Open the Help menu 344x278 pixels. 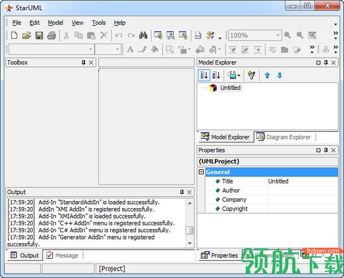(120, 23)
